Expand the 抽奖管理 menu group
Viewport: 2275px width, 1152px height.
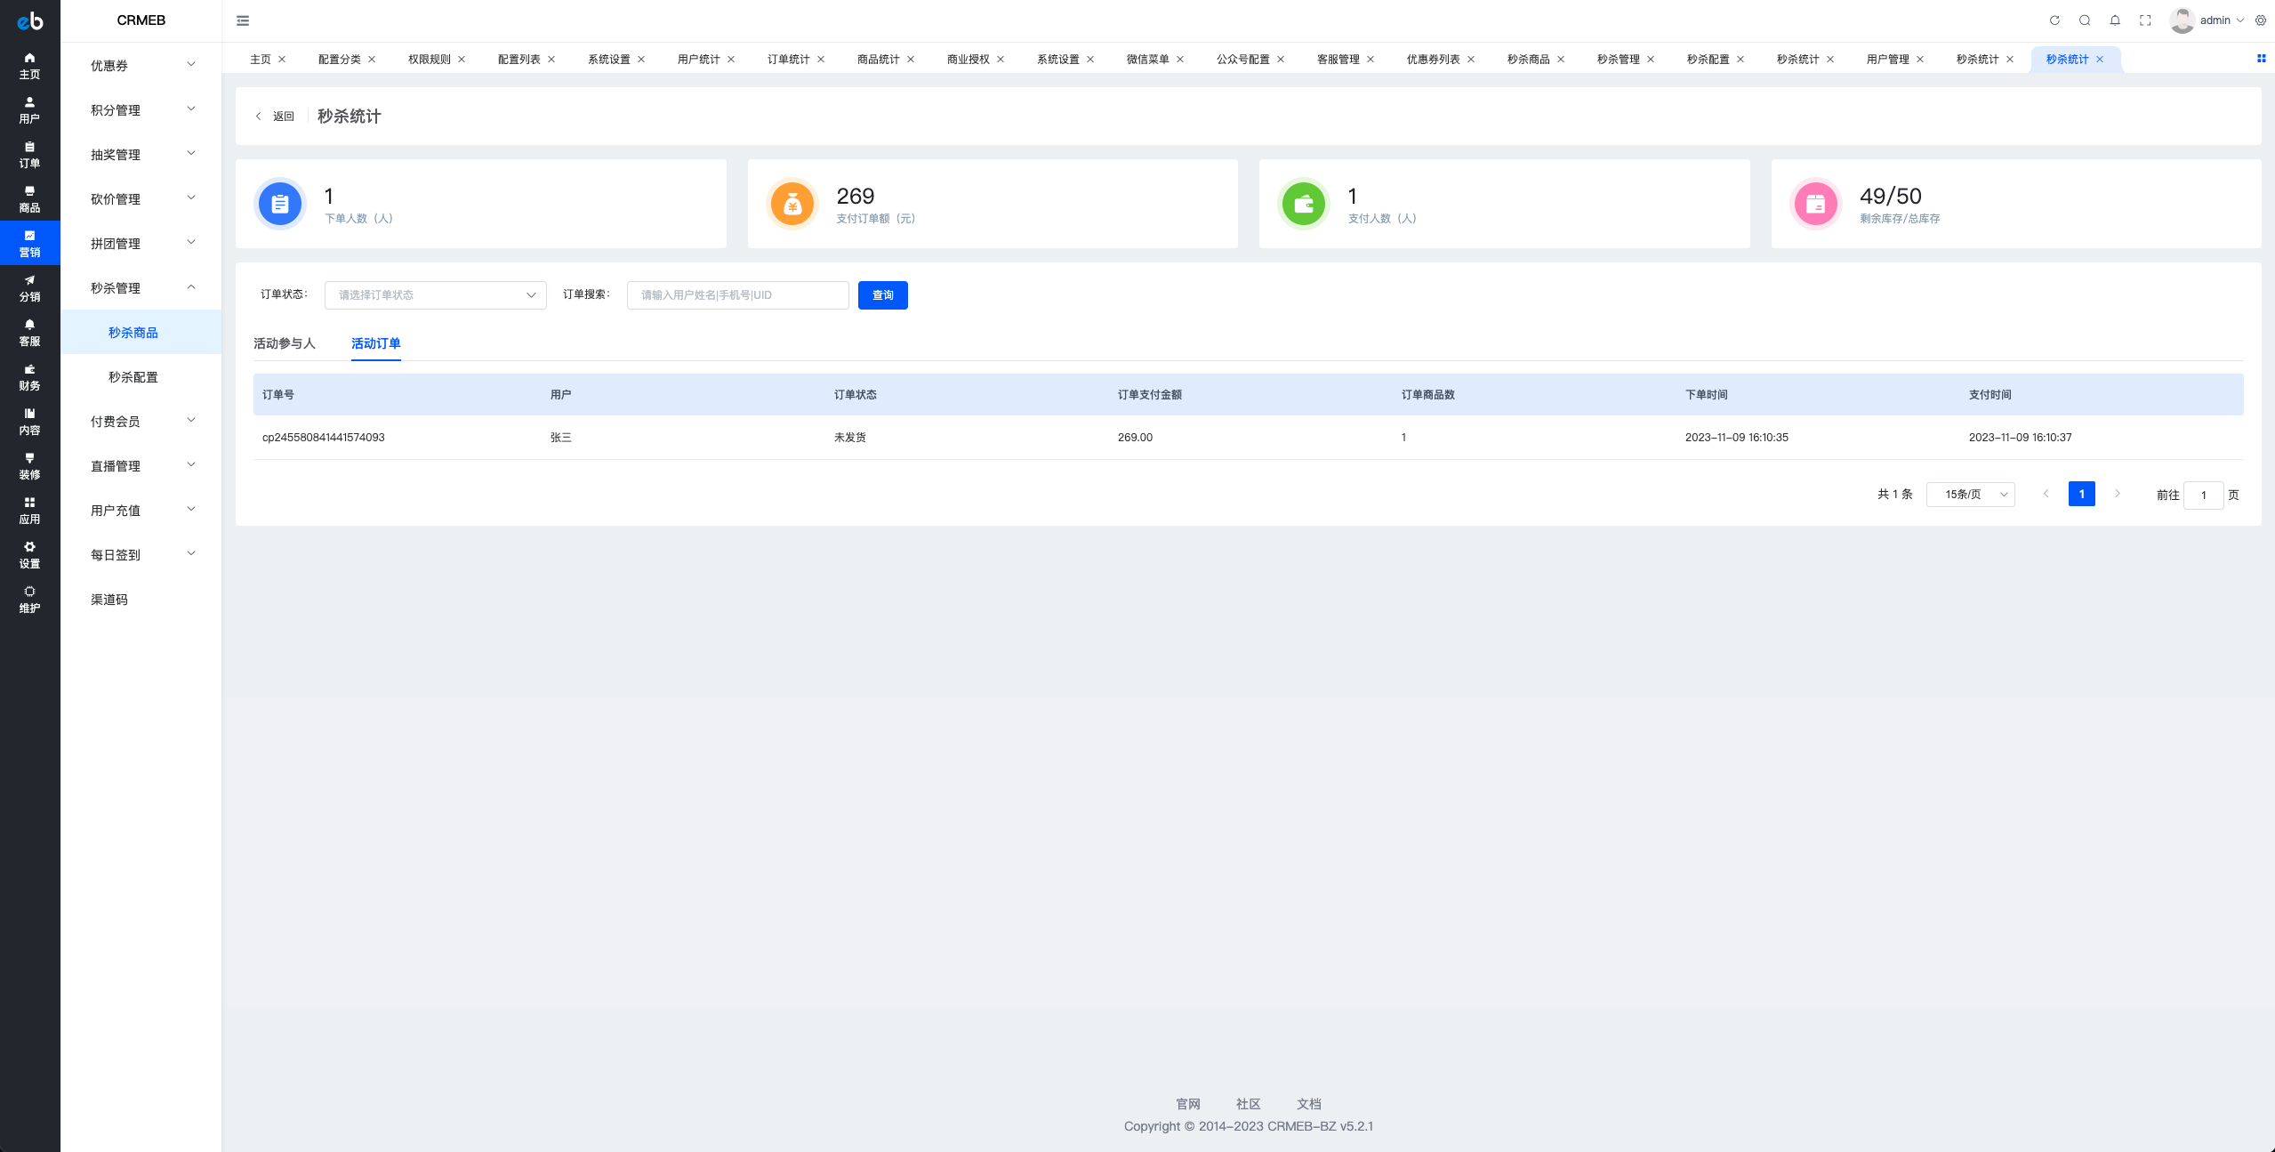point(141,154)
